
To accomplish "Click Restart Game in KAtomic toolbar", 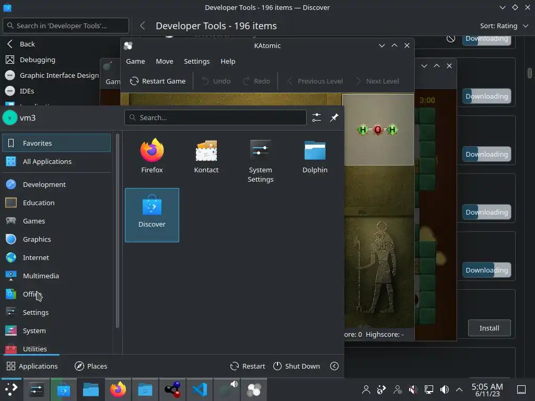I will 158,81.
